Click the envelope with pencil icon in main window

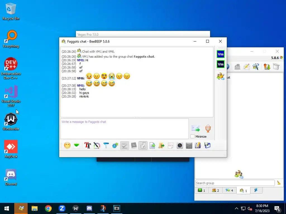[x=246, y=67]
